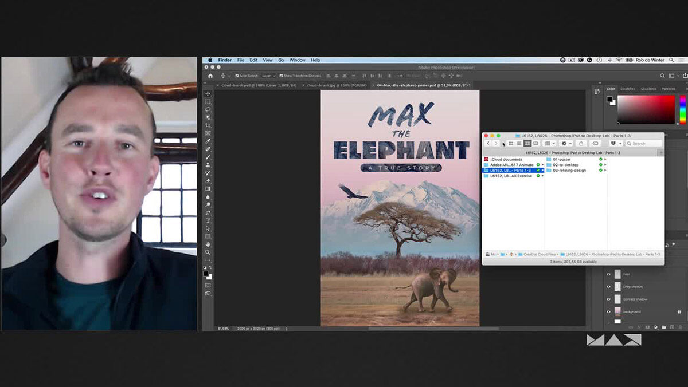Pick the Crop tool
This screenshot has width=688, height=387.
208,125
